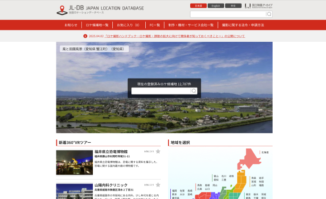This screenshot has height=199, width=326.
Task: Favorite 福井県立恐竜博物館 with the star icon
Action: pyautogui.click(x=158, y=151)
